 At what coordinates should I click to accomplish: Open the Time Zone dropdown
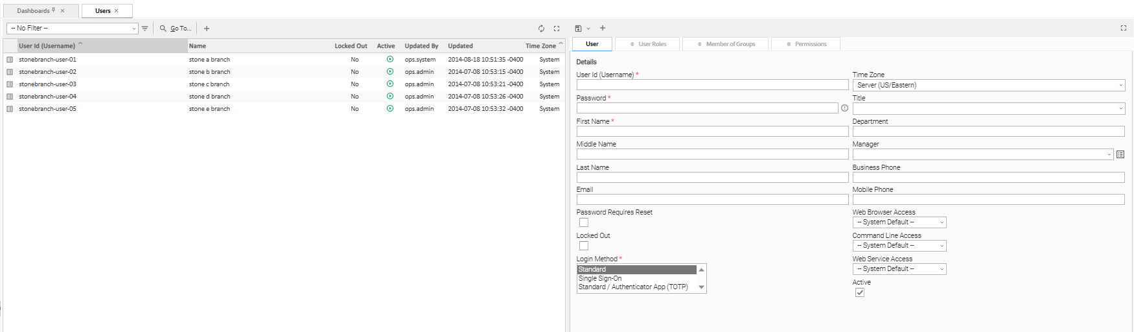click(988, 85)
